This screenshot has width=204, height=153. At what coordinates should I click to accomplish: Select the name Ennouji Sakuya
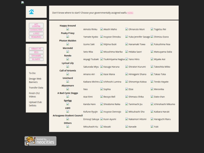[91, 119]
